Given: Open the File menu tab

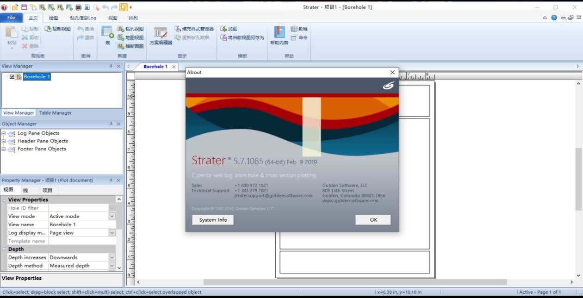Looking at the screenshot, I should pos(11,18).
